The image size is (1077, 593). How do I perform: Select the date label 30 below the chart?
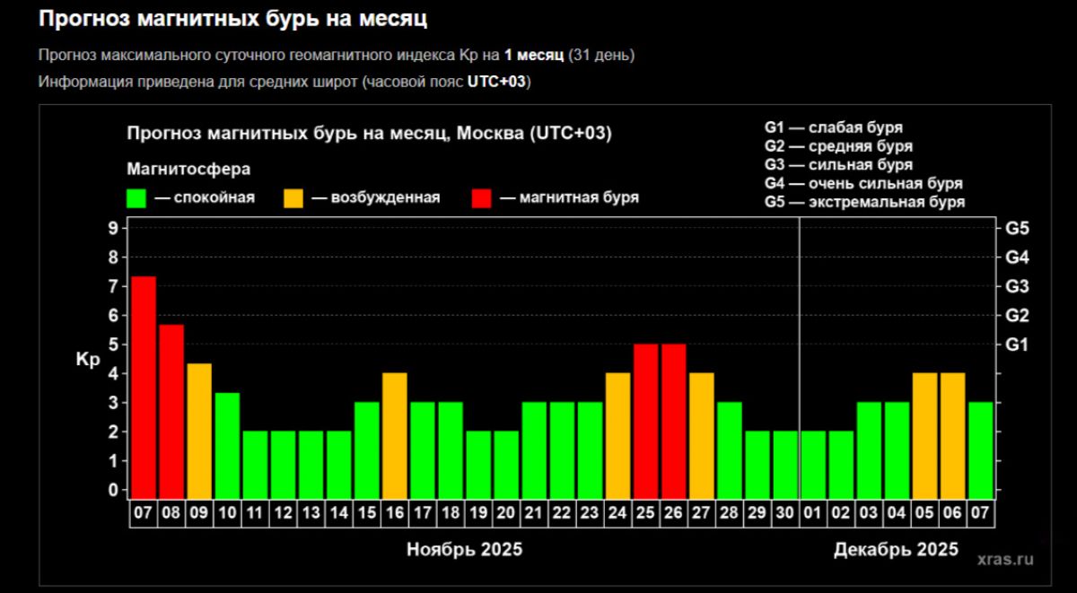click(785, 514)
